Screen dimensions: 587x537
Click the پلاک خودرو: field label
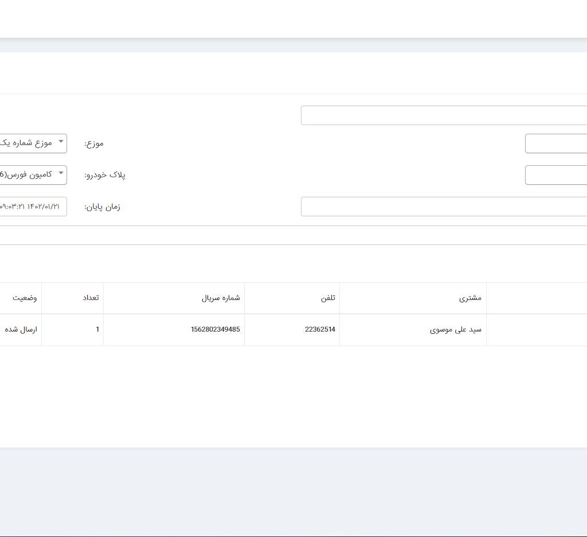coord(105,175)
